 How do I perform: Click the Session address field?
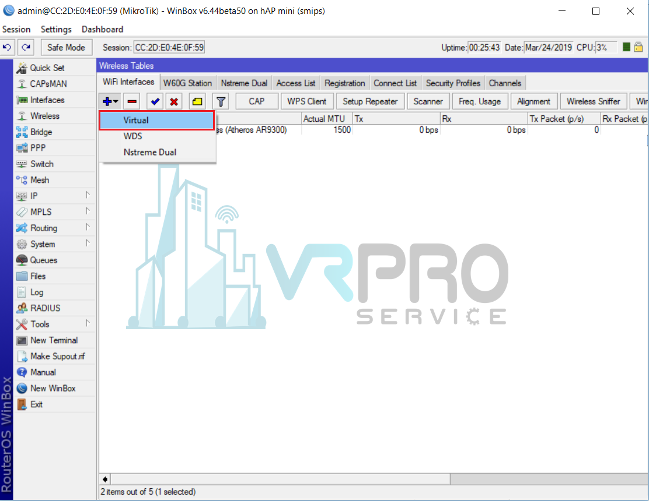coord(169,48)
